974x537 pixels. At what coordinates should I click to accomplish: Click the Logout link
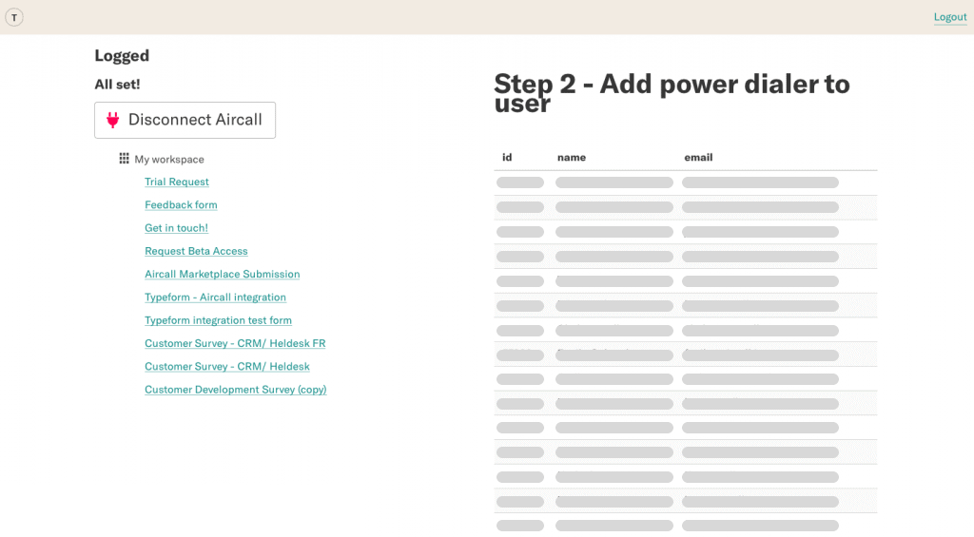949,17
